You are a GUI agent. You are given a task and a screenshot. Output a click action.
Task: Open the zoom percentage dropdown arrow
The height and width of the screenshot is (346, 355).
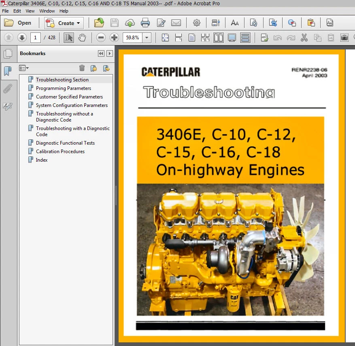[x=147, y=38]
